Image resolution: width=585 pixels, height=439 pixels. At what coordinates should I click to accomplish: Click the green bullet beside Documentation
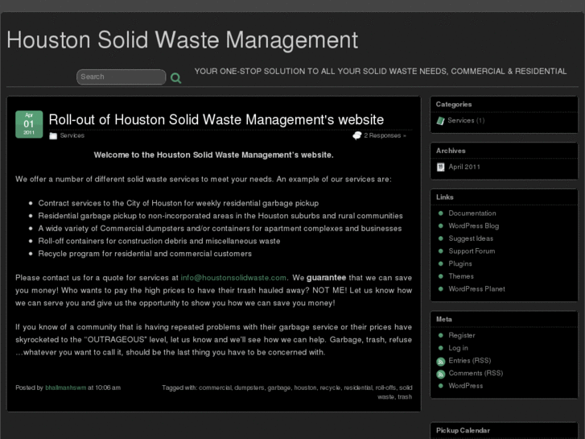[x=441, y=213]
